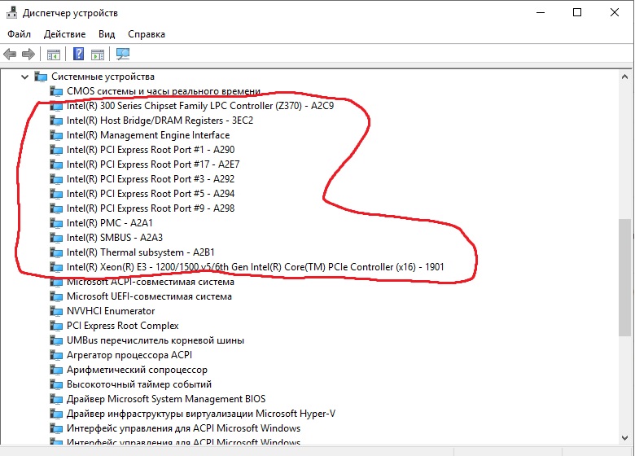Go forward with the right arrow toolbar icon
This screenshot has width=635, height=456.
[x=28, y=54]
